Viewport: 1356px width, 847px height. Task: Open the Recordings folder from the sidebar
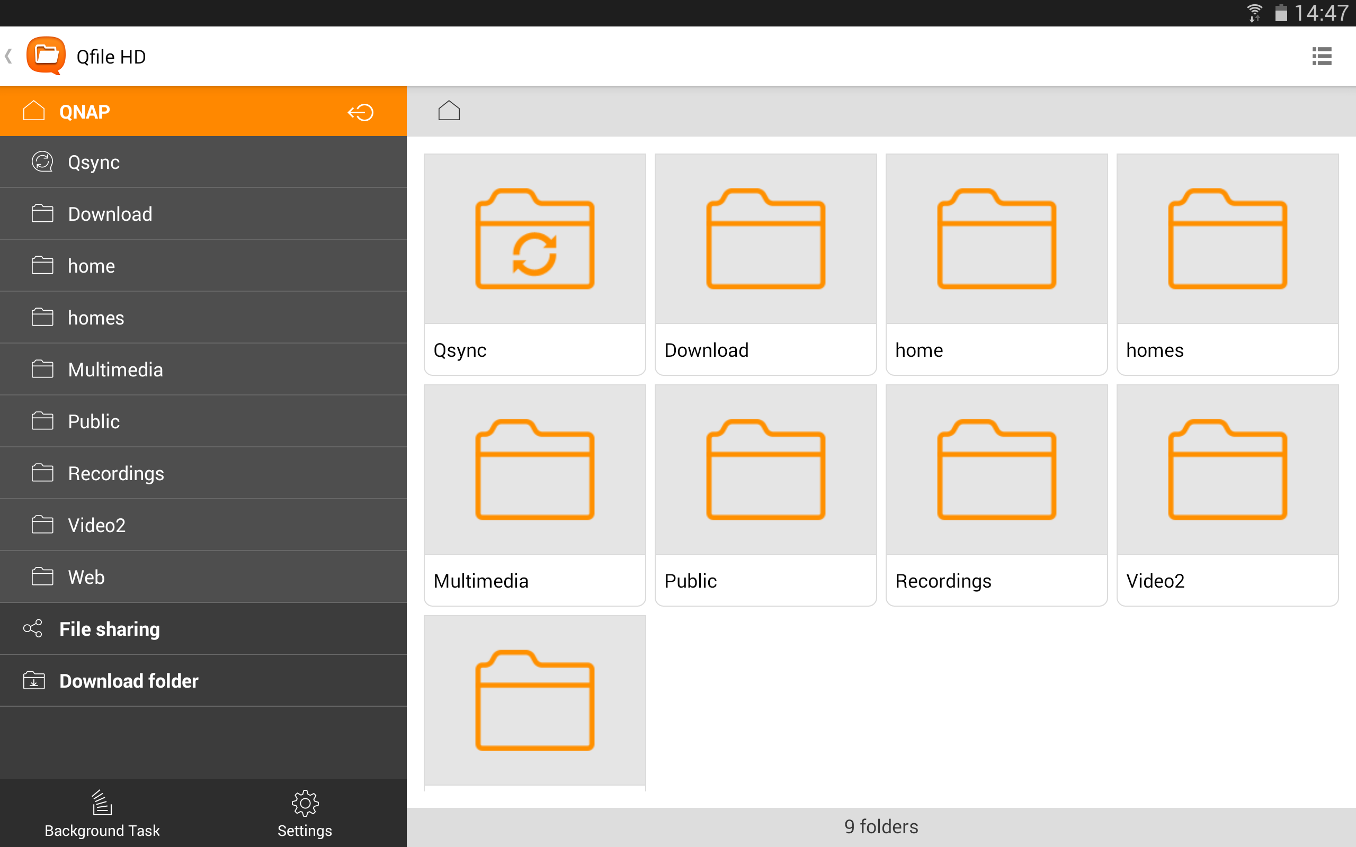pos(115,473)
